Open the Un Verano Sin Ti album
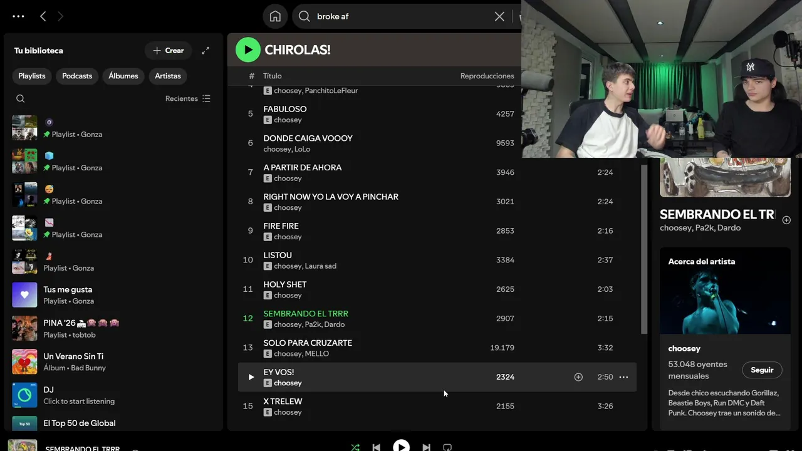This screenshot has width=802, height=451. coord(113,361)
